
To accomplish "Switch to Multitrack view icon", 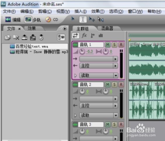I will tap(28, 19).
